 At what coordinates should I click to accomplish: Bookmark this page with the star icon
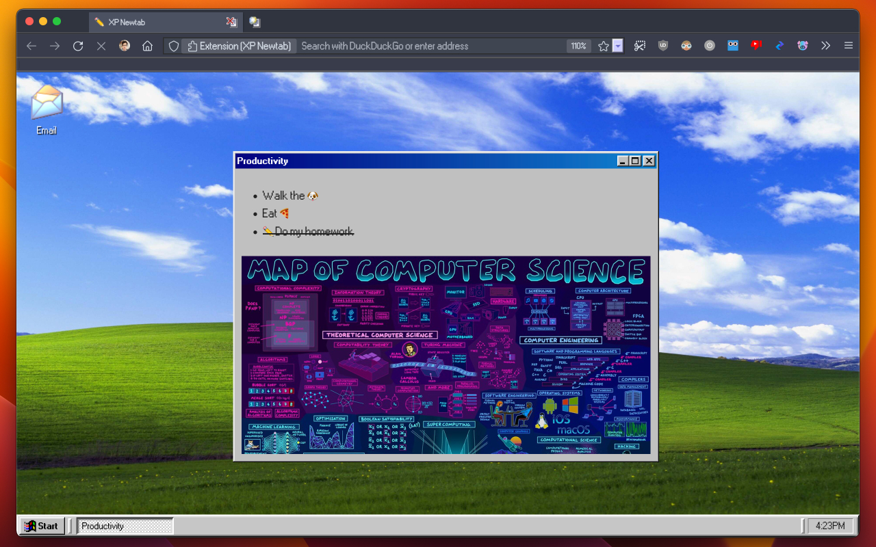pyautogui.click(x=603, y=46)
